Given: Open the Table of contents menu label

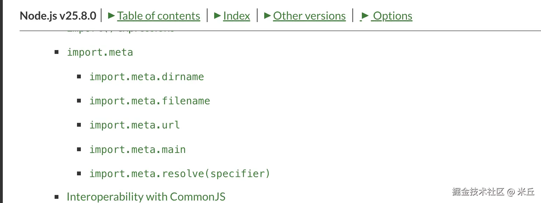Looking at the screenshot, I should [159, 16].
